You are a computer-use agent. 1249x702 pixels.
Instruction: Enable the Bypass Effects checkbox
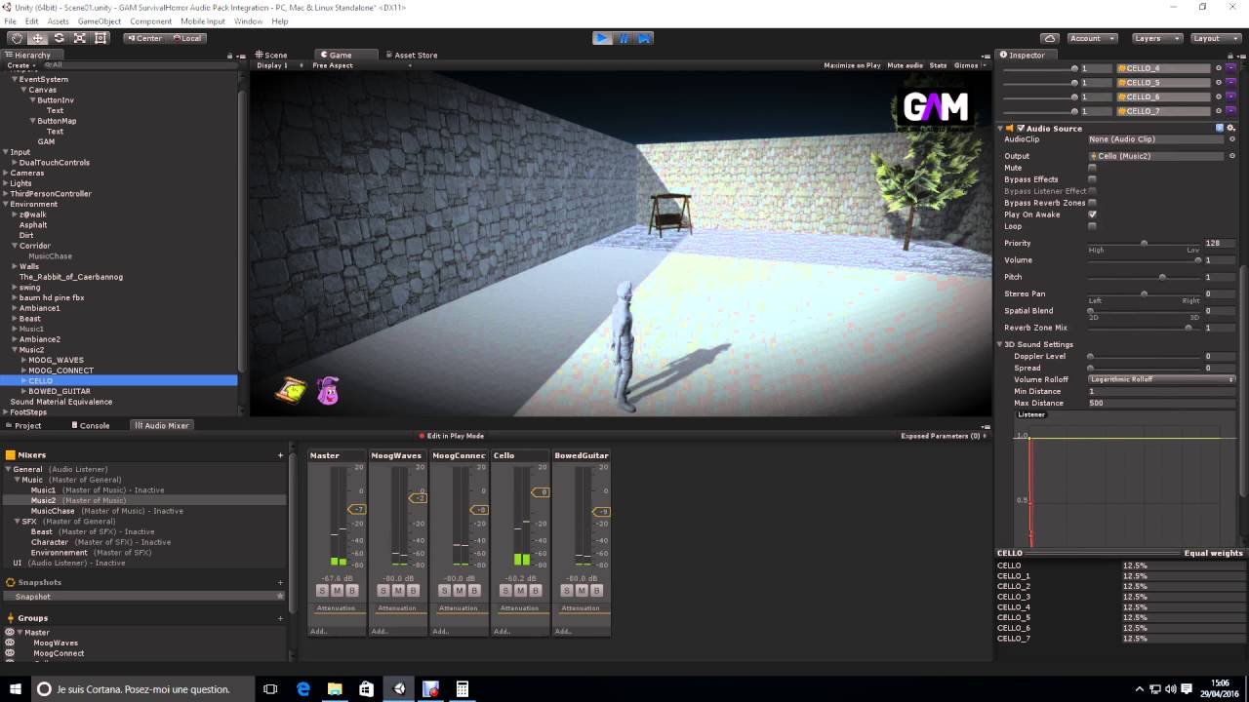tap(1092, 179)
